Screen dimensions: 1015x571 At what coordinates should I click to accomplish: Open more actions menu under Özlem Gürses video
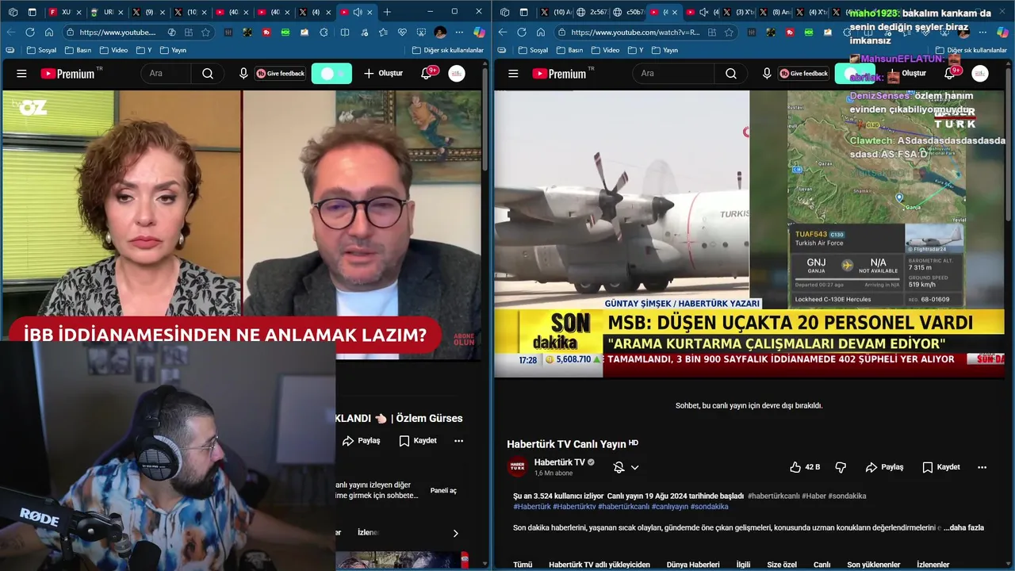click(x=458, y=440)
